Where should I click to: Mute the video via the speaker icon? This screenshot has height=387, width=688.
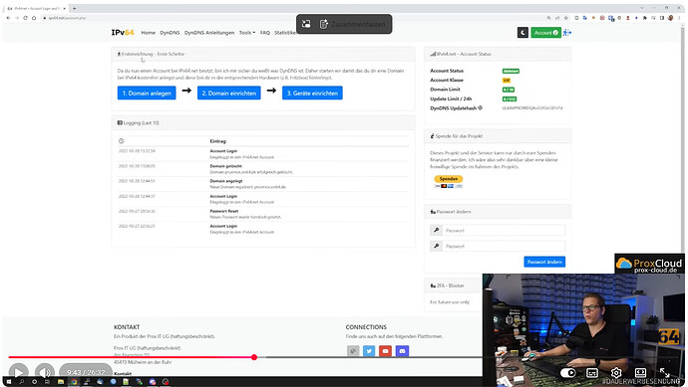[45, 373]
